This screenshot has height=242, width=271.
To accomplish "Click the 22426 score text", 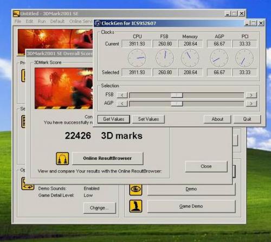I will click(78, 135).
